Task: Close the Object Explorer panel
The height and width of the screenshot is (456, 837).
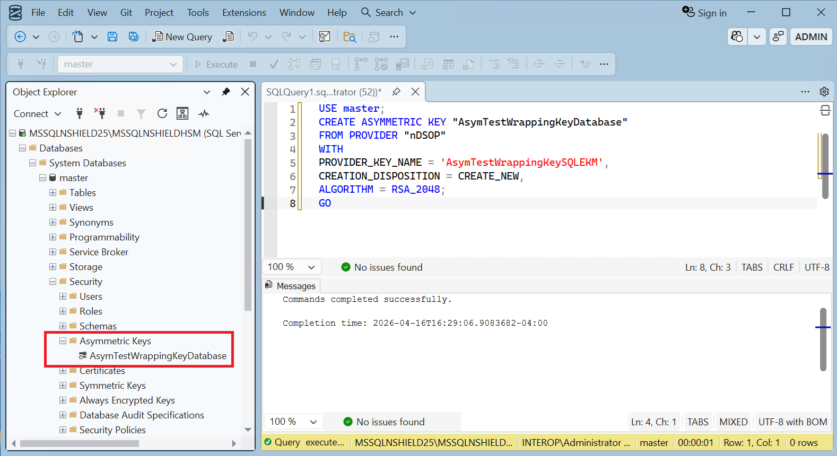Action: [x=245, y=92]
